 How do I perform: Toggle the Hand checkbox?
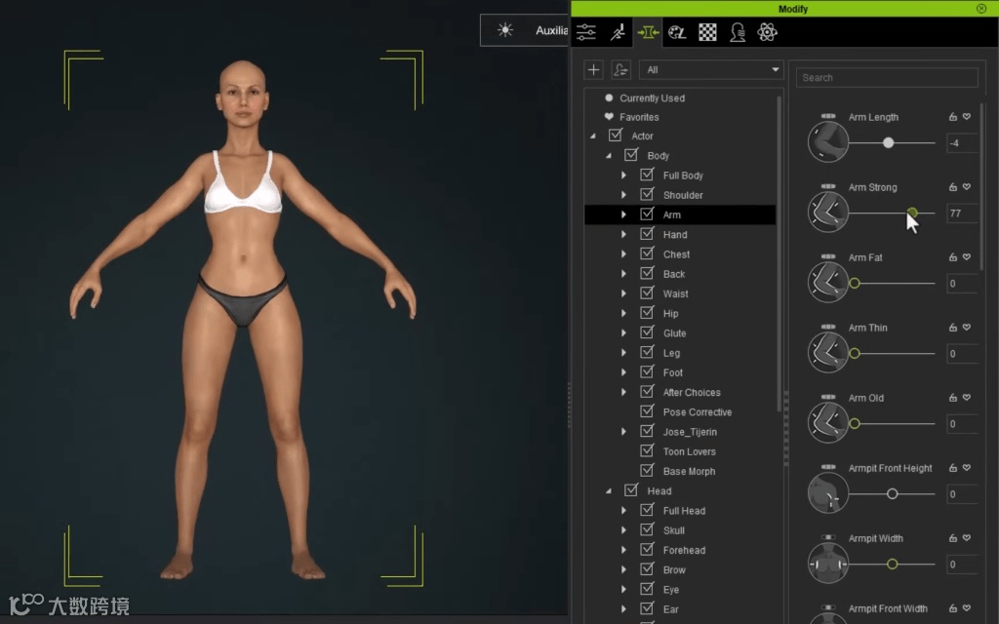pyautogui.click(x=647, y=234)
